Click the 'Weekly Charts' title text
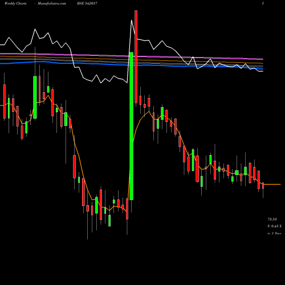The width and height of the screenshot is (285, 285). pyautogui.click(x=15, y=3)
